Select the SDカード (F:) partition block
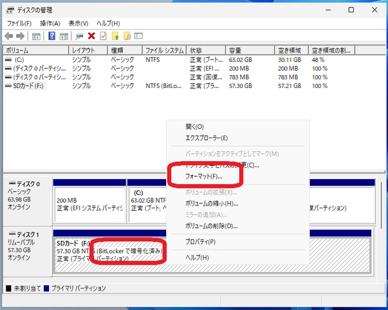This screenshot has height=310, width=388. (212, 255)
